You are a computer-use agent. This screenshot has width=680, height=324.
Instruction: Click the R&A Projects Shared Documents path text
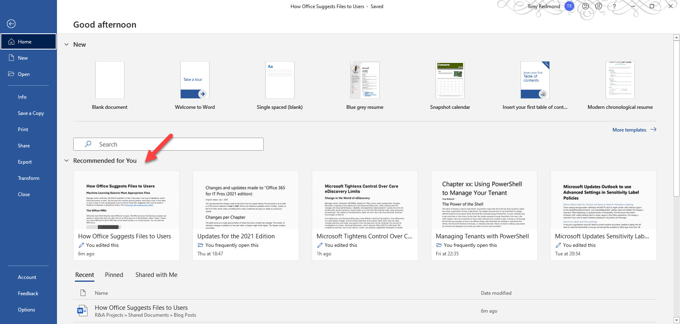(145, 315)
